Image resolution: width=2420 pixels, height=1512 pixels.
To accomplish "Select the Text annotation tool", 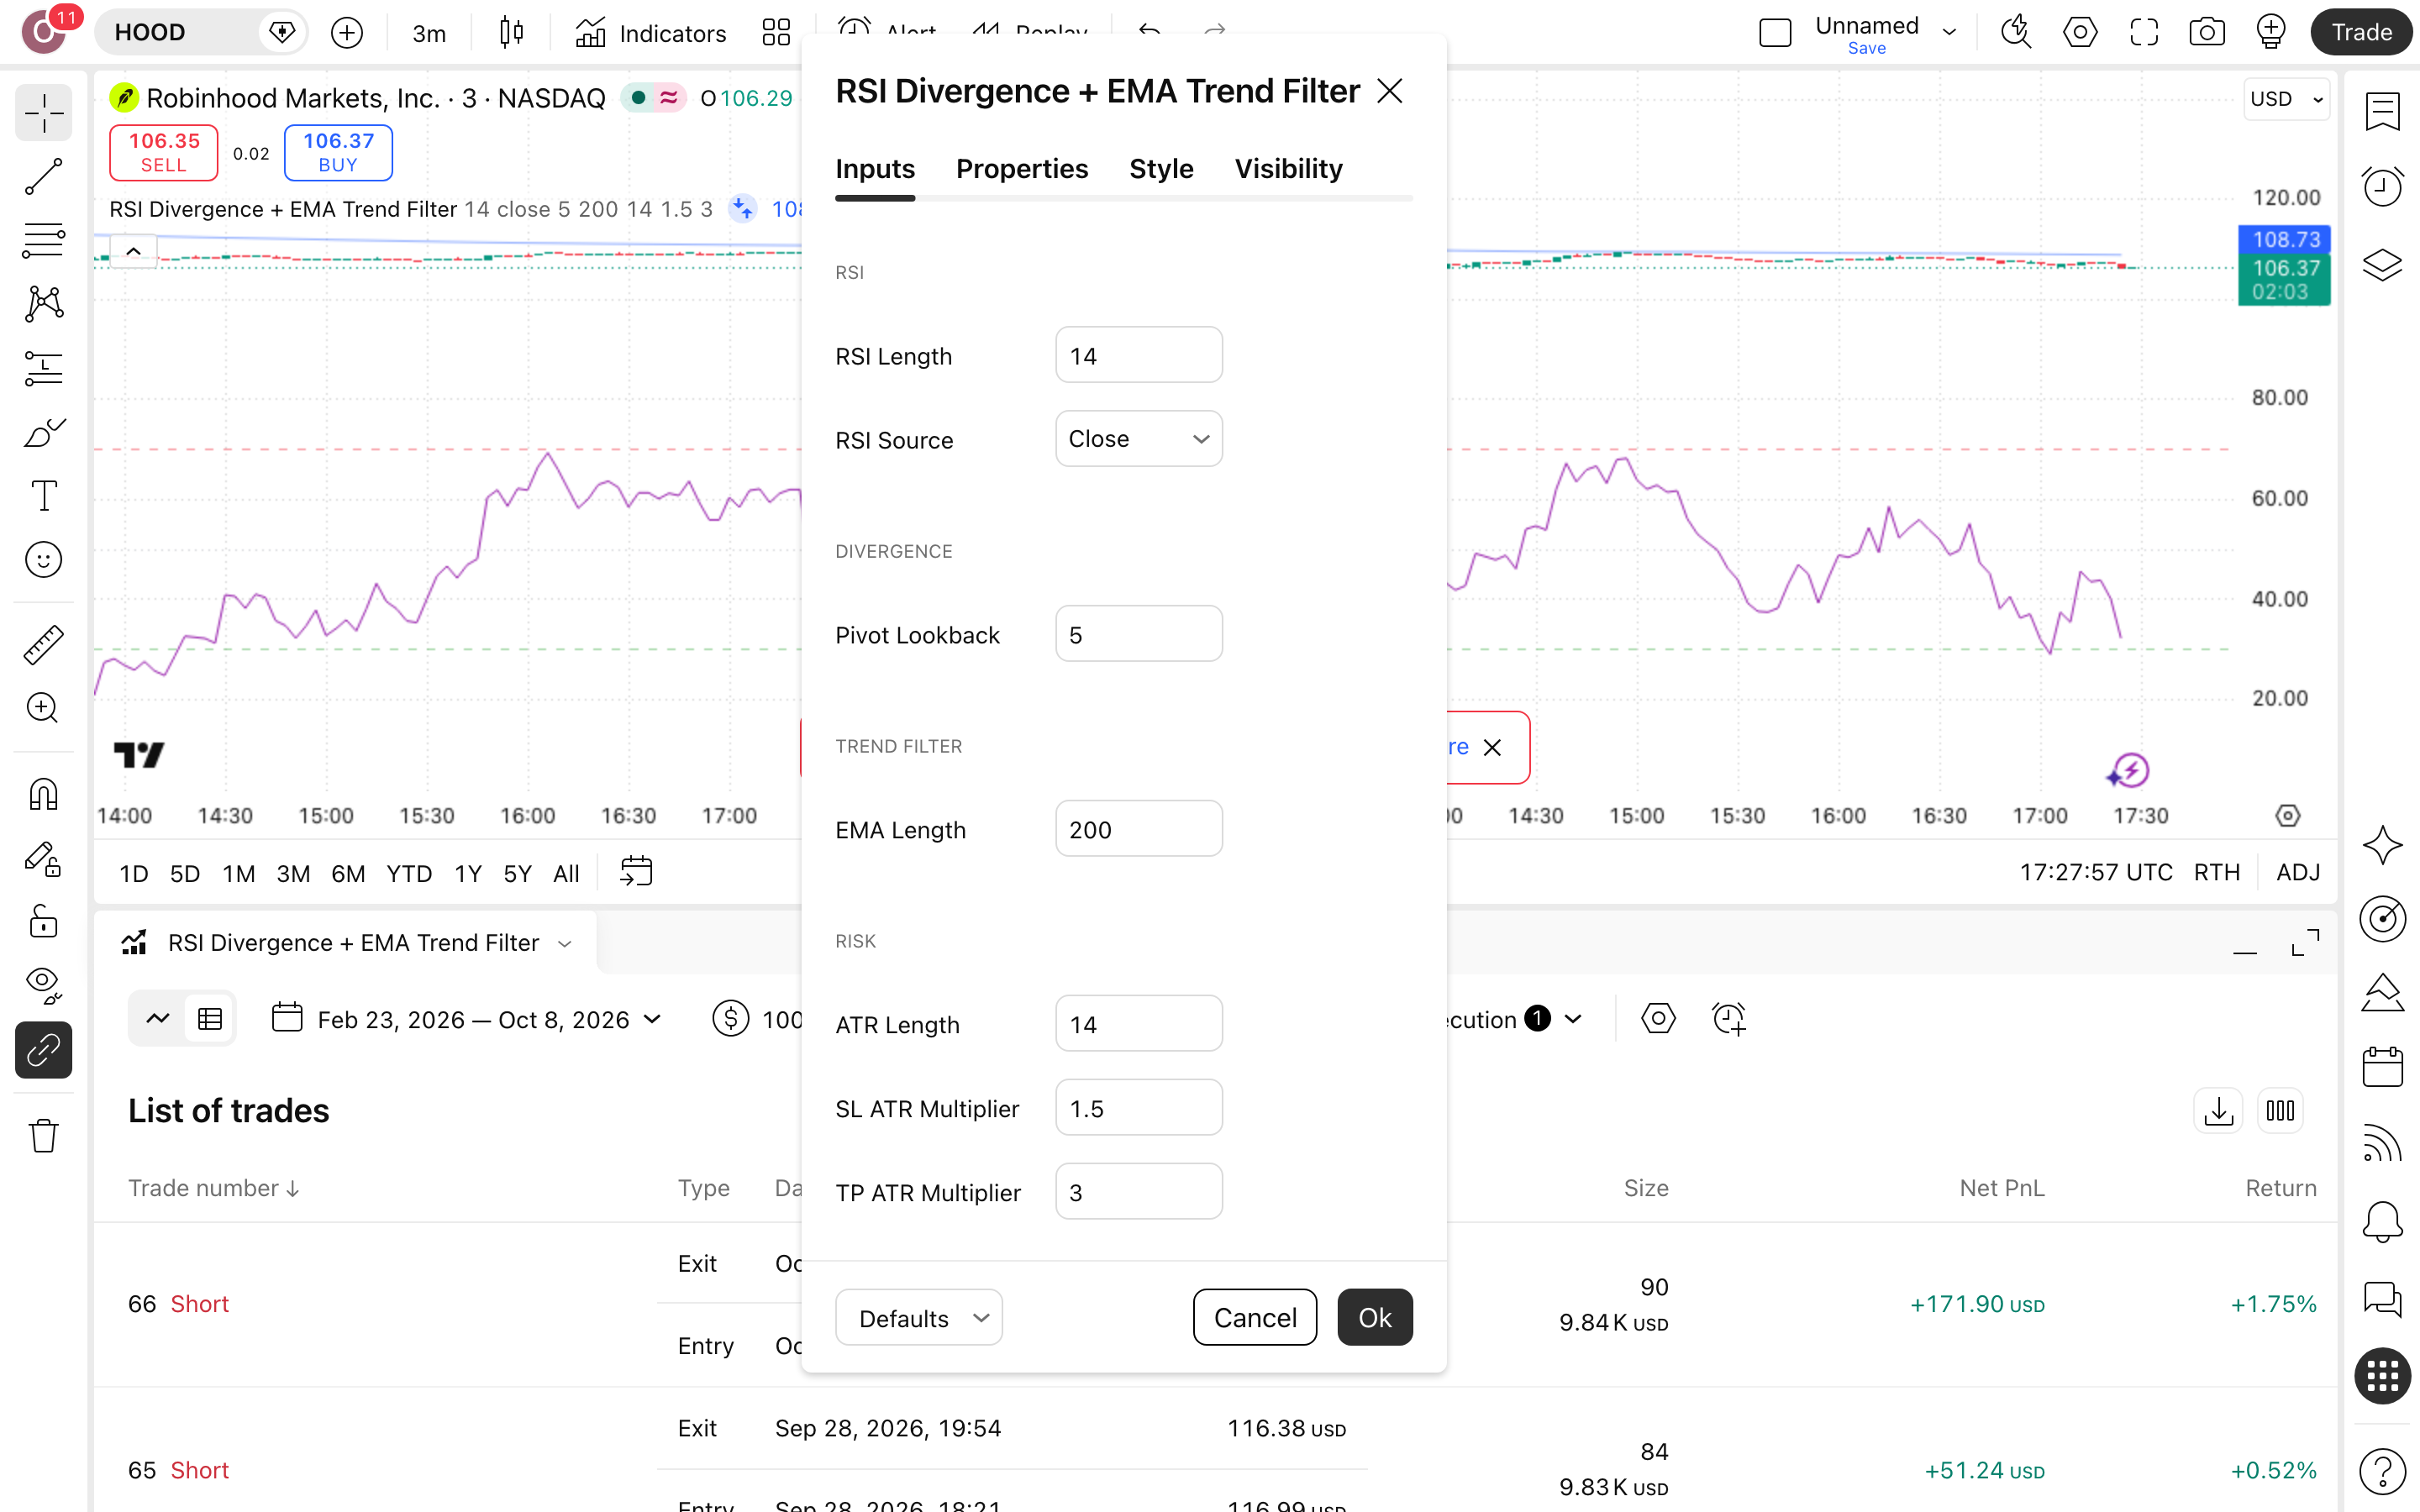I will (44, 496).
